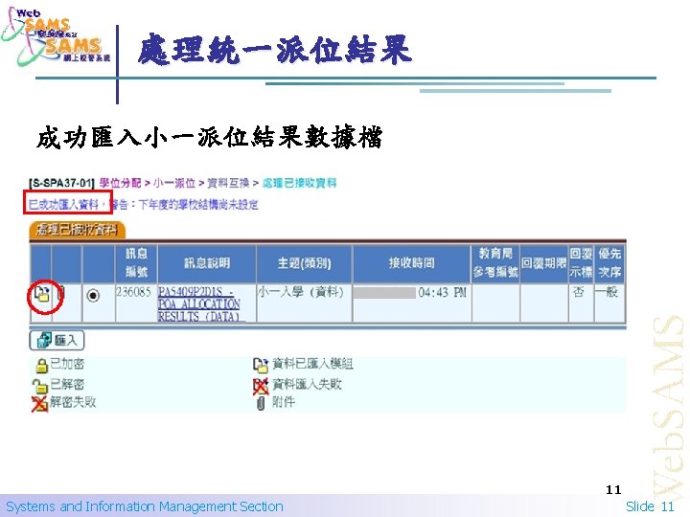The height and width of the screenshot is (517, 690).
Task: Click the 附件 paperclip legend icon
Action: click(261, 403)
